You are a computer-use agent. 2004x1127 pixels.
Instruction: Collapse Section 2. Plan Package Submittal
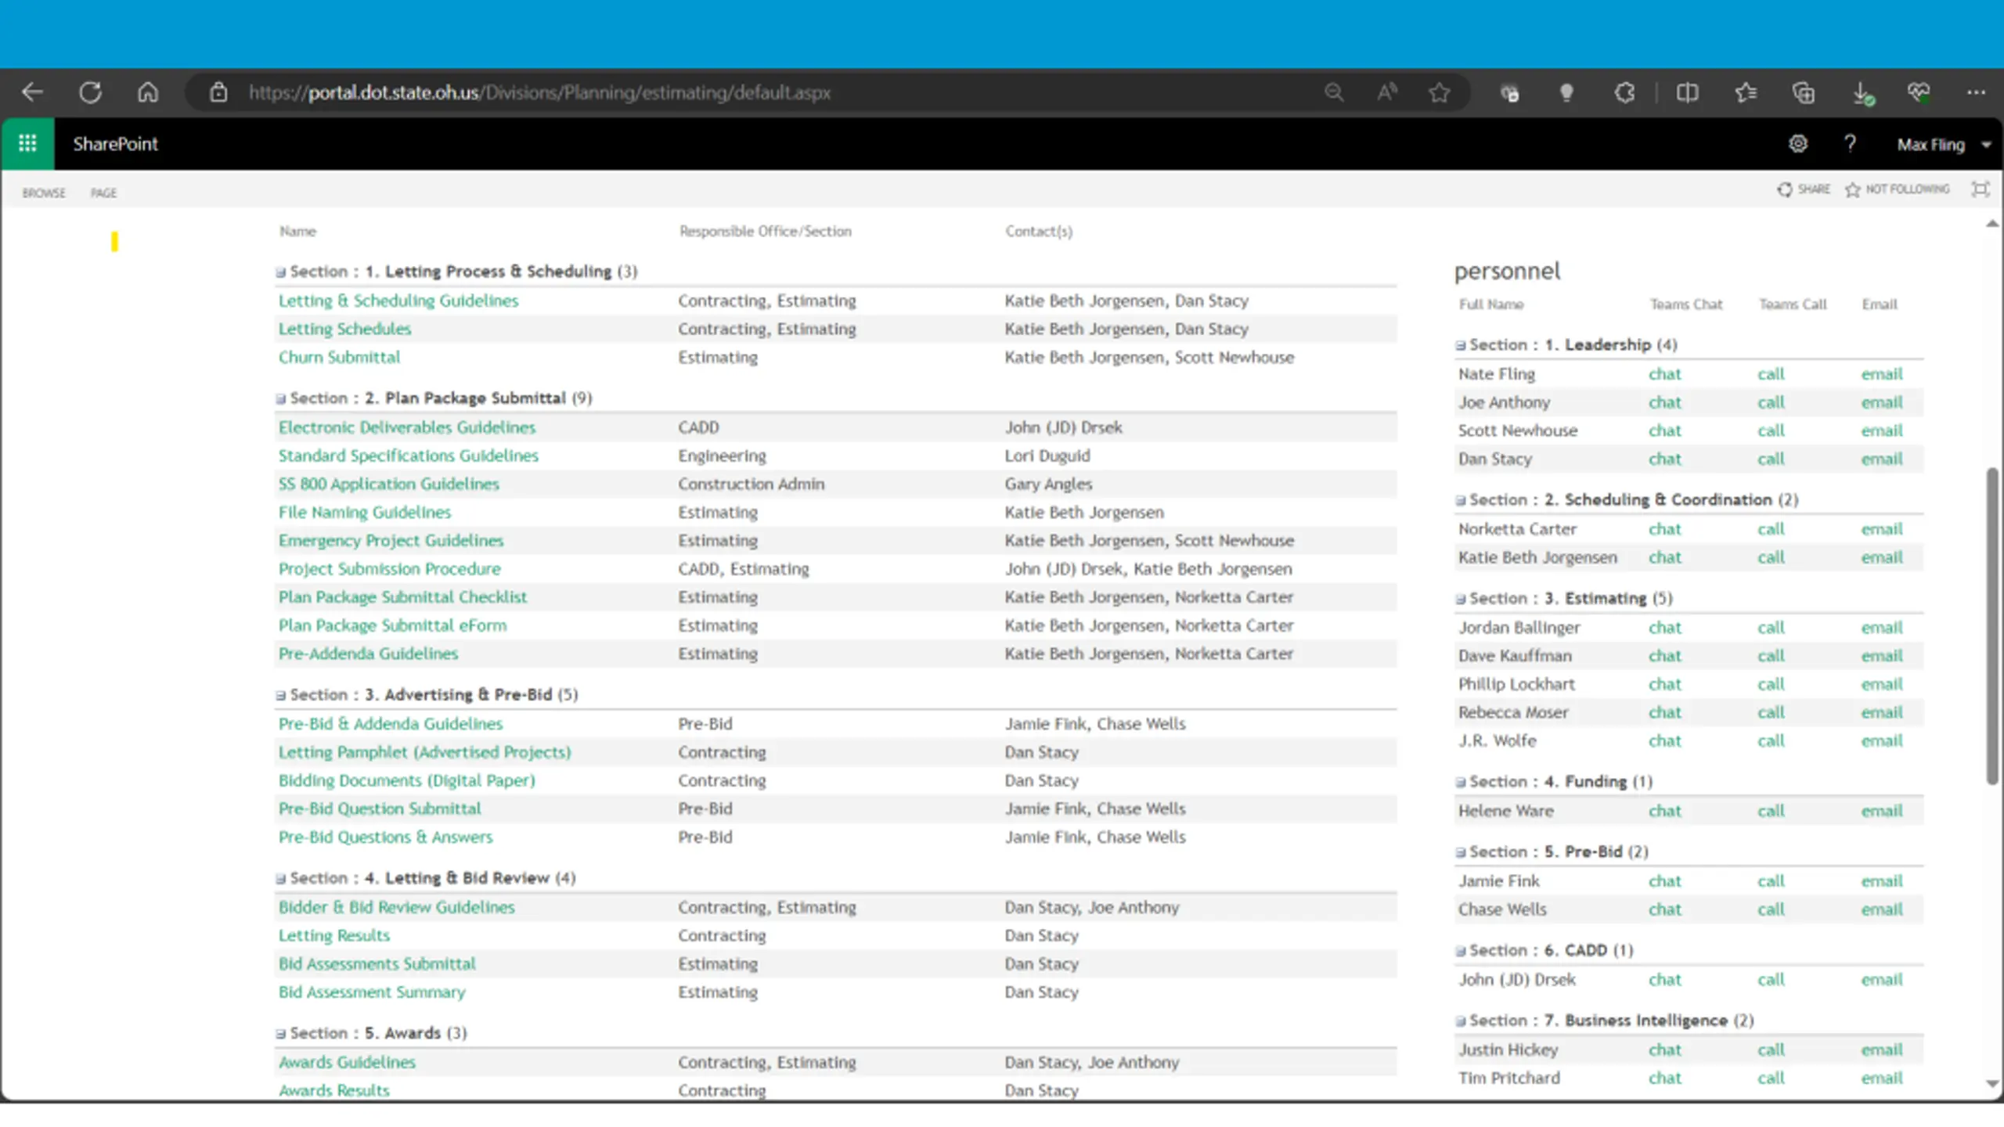pos(280,399)
